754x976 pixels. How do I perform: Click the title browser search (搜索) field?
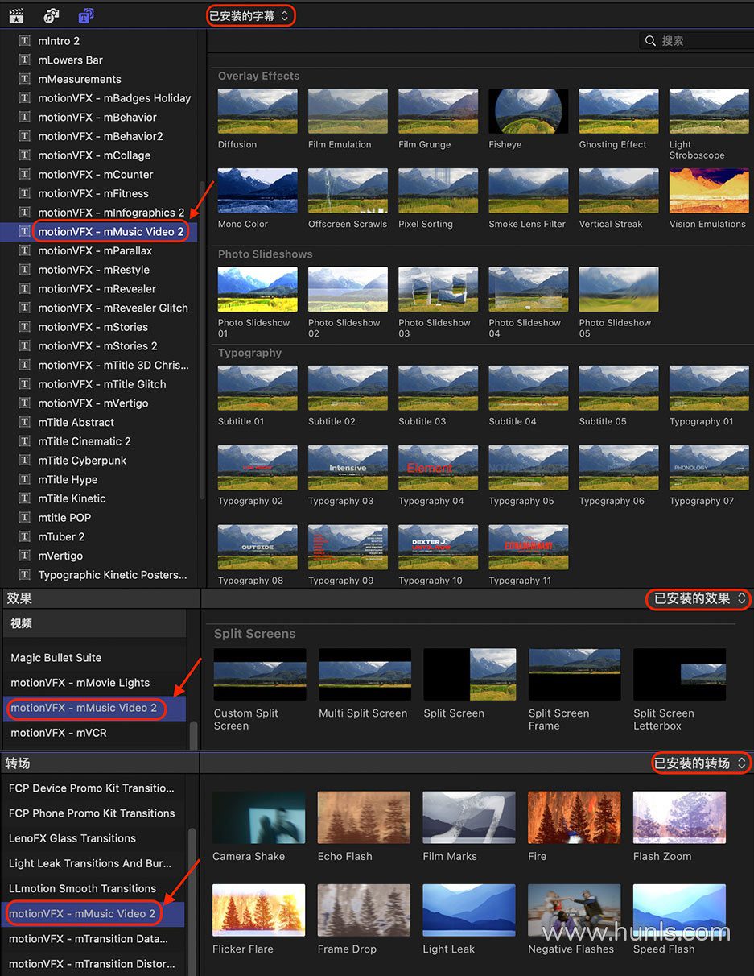[x=697, y=41]
